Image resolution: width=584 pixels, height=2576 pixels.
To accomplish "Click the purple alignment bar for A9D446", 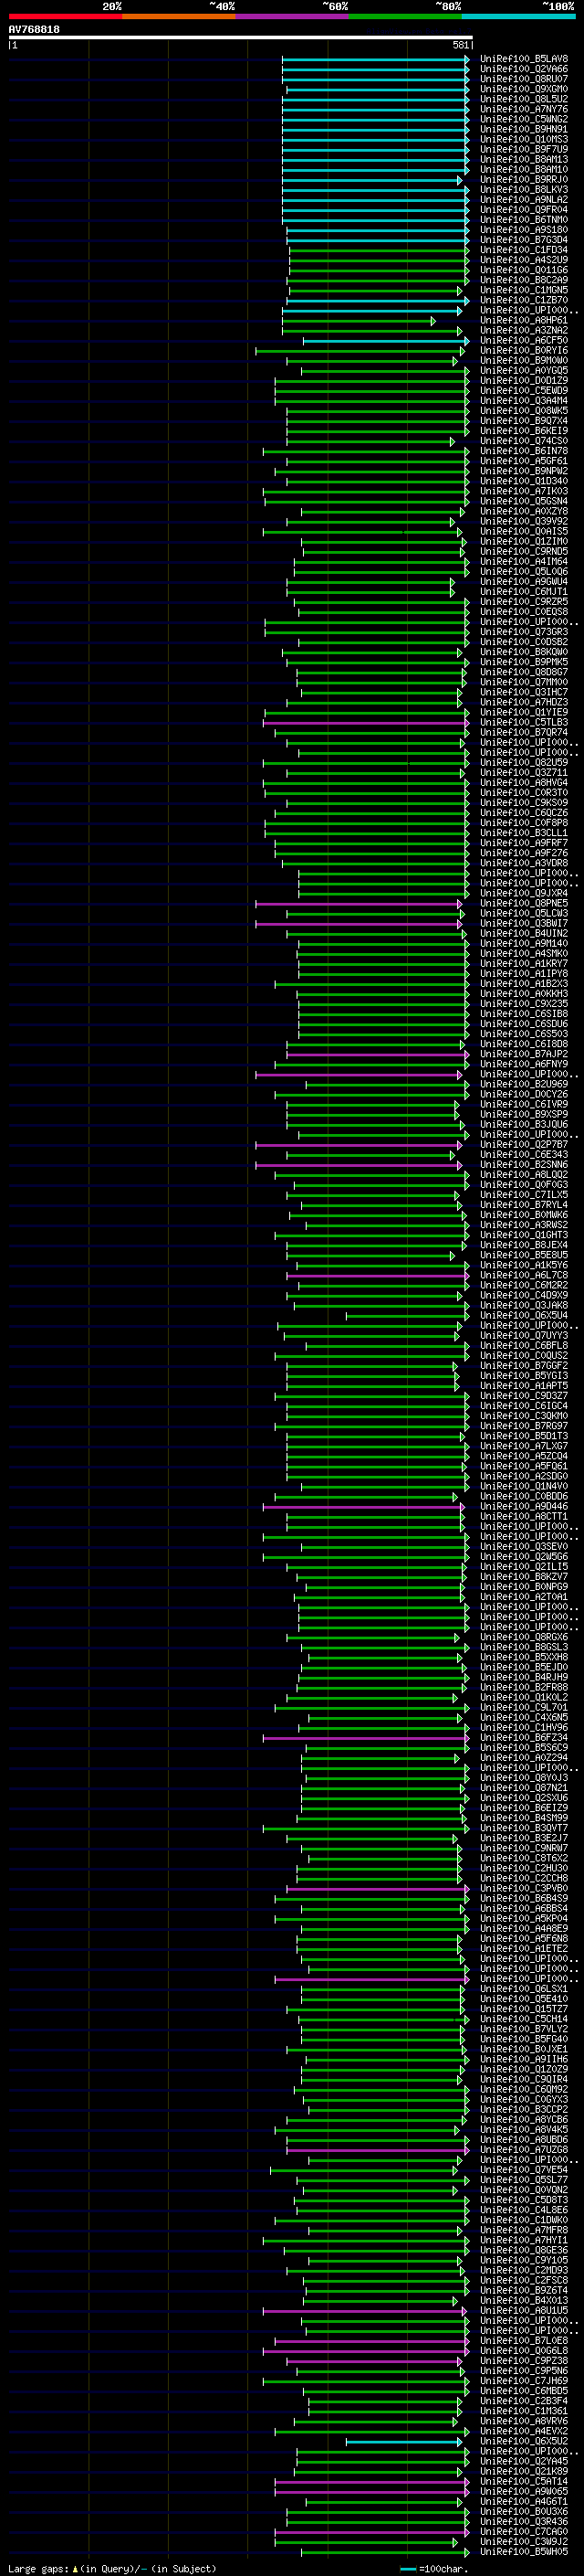I will (362, 1507).
